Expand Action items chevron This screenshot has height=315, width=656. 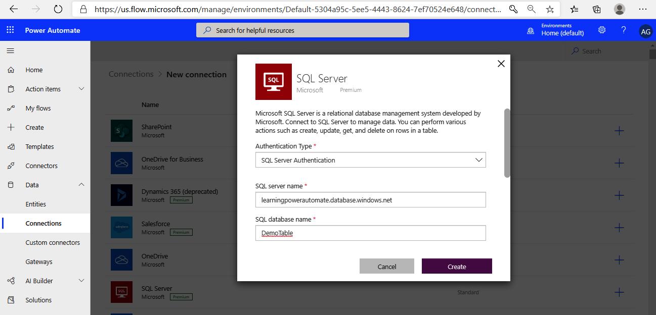pyautogui.click(x=81, y=89)
